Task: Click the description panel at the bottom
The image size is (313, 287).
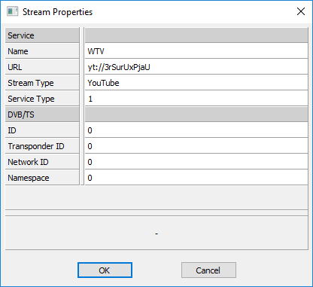Action: pos(156,234)
